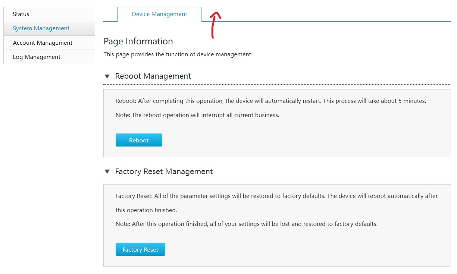Open Log Management from the sidebar
Screen dimensions: 457x274
pos(37,57)
